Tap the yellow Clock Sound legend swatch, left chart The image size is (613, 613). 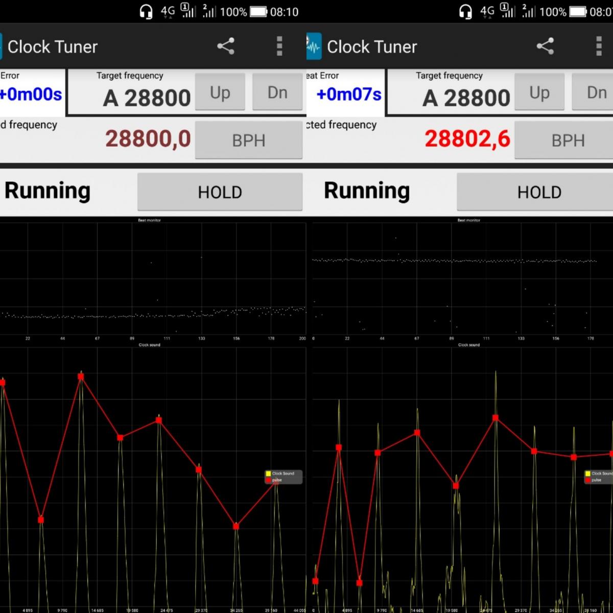pyautogui.click(x=268, y=474)
